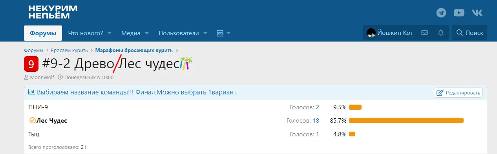Open the VK social icon
The image size is (497, 154).
[477, 13]
